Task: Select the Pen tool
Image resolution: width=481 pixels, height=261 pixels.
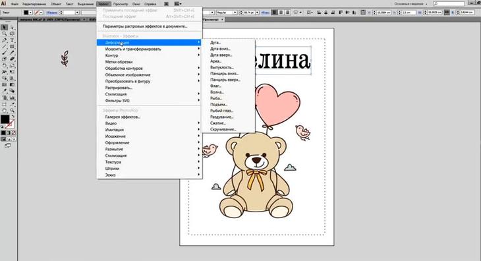Action: click(5, 40)
